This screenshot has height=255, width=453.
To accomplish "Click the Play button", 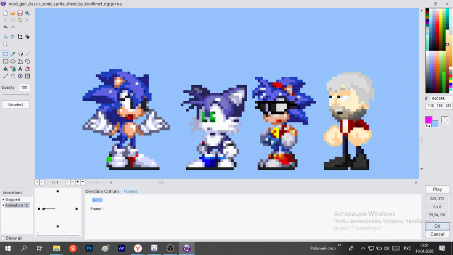I will point(437,189).
